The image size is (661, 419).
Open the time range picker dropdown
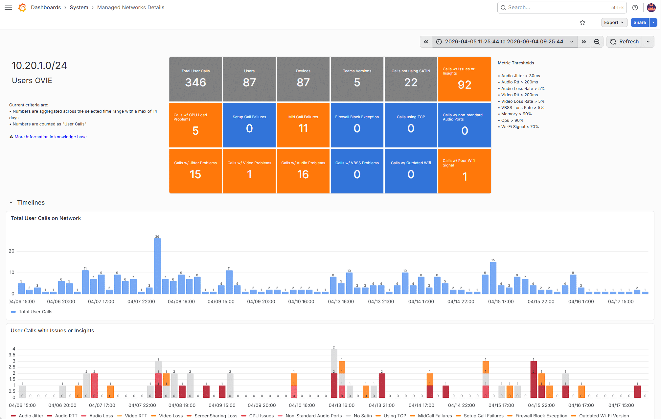tap(505, 42)
